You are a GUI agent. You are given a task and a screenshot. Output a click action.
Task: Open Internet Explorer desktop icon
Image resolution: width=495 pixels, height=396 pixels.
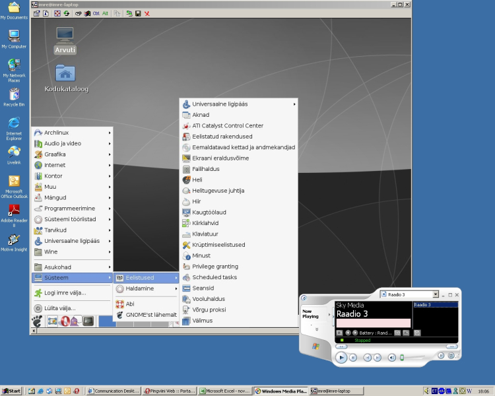click(14, 128)
